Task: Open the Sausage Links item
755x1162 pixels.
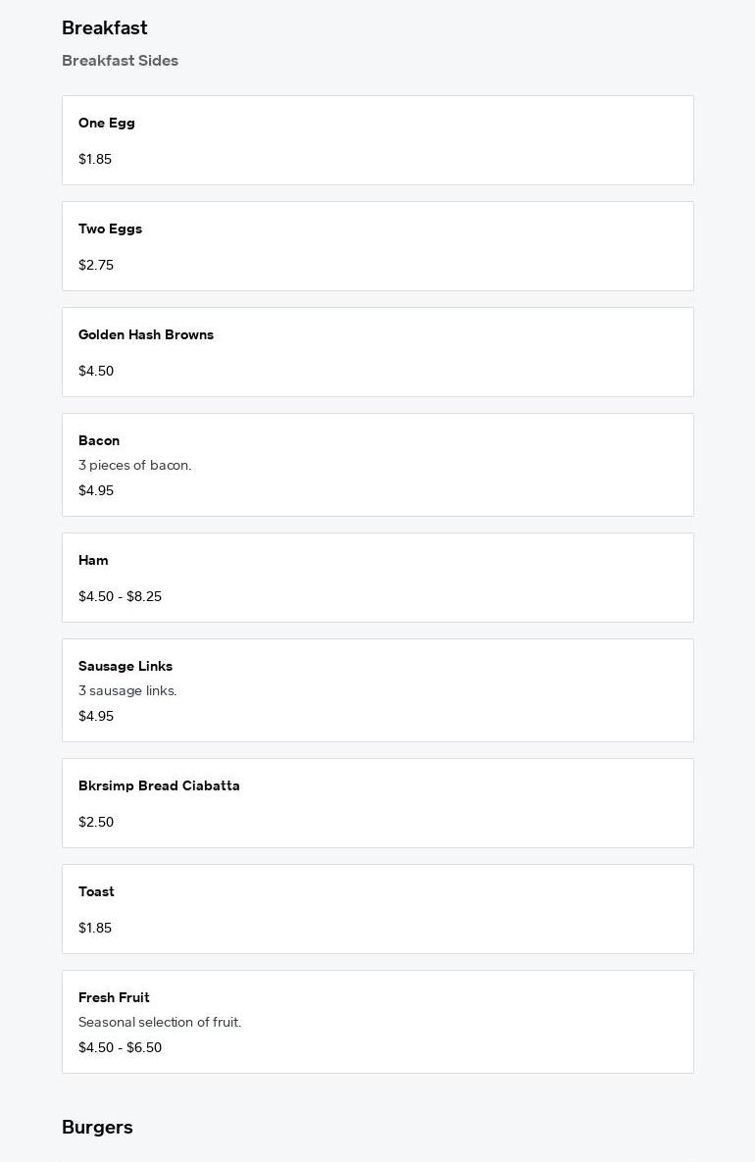Action: coord(377,690)
